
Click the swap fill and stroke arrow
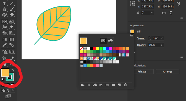13,70
